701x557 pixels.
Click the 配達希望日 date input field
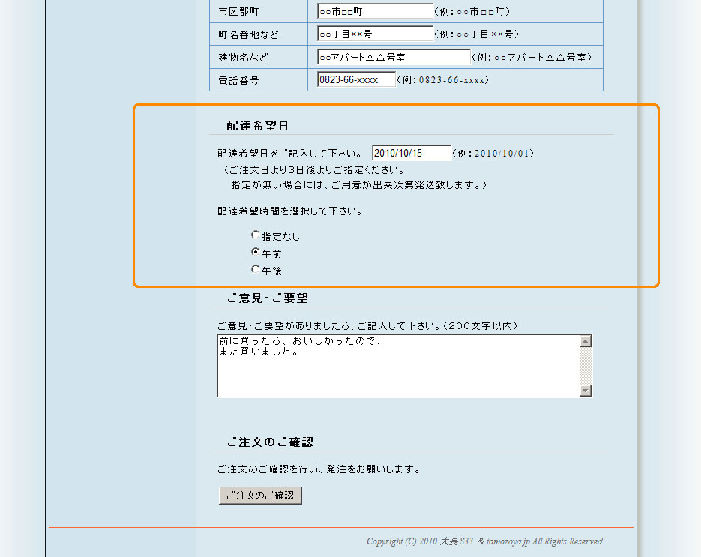pos(412,153)
